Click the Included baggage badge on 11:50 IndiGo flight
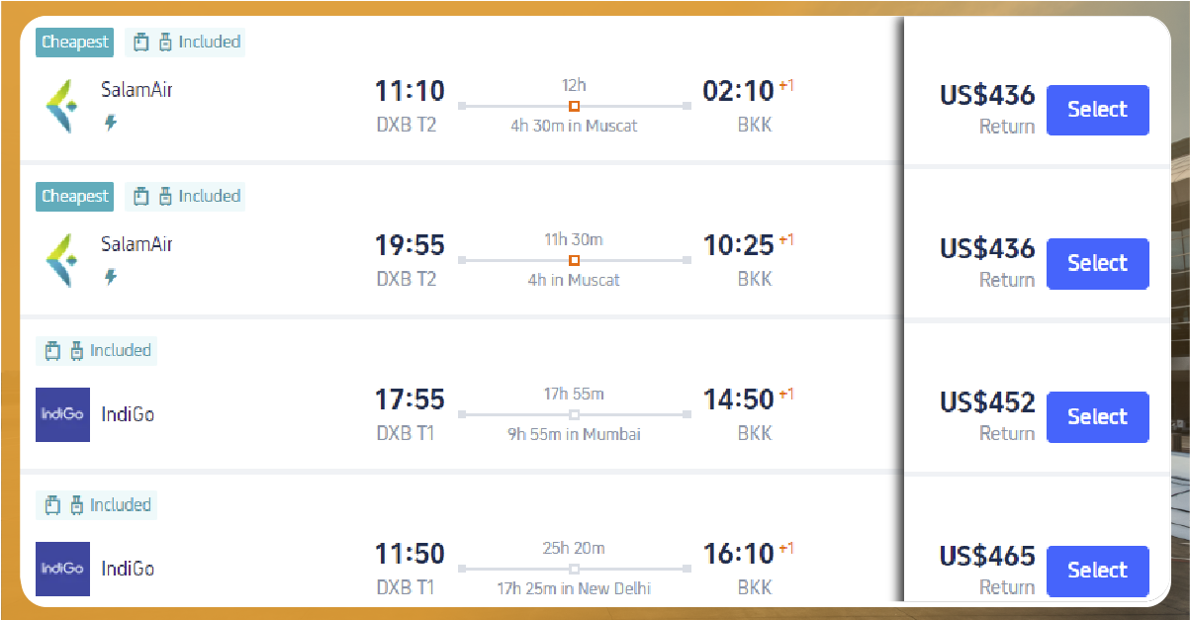 97,504
